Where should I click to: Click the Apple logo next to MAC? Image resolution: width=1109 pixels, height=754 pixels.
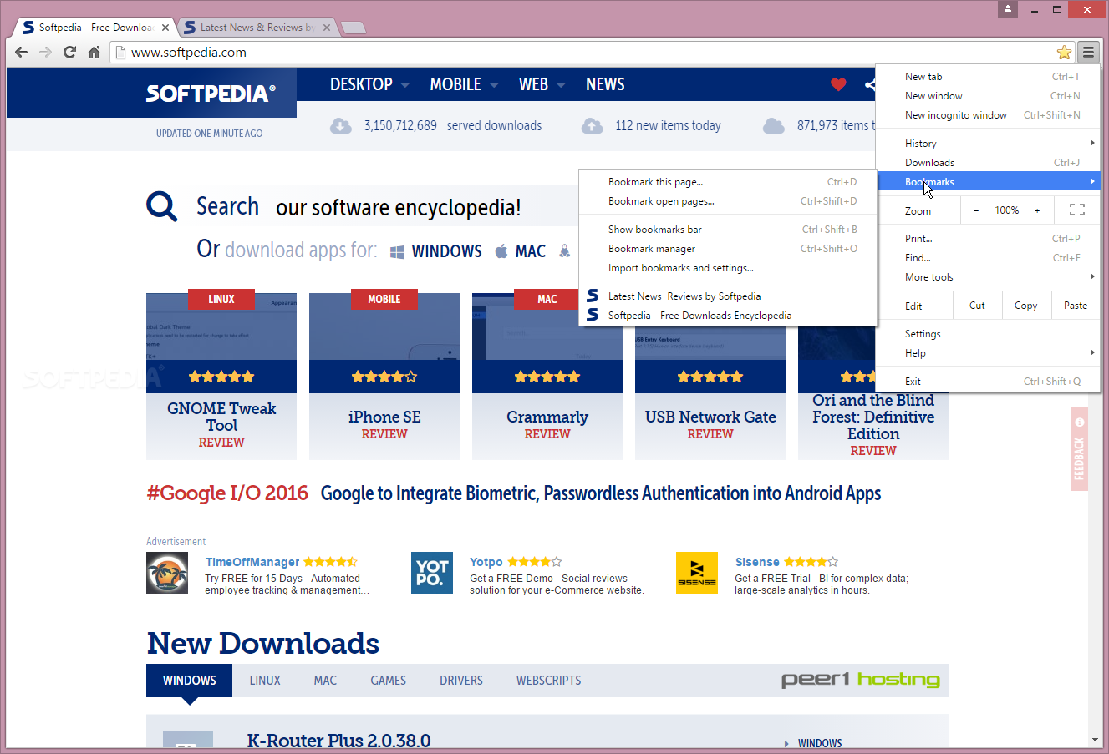coord(501,250)
